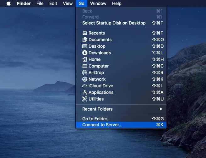Click the Applications A-shaped icon
The height and width of the screenshot is (158, 206).
(x=84, y=92)
